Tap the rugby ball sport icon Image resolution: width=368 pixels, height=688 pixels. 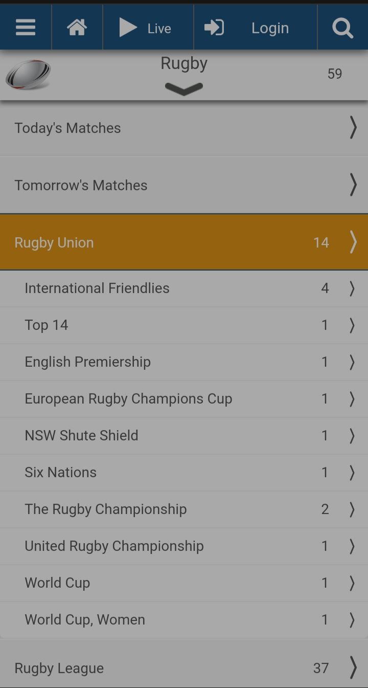[x=28, y=75]
